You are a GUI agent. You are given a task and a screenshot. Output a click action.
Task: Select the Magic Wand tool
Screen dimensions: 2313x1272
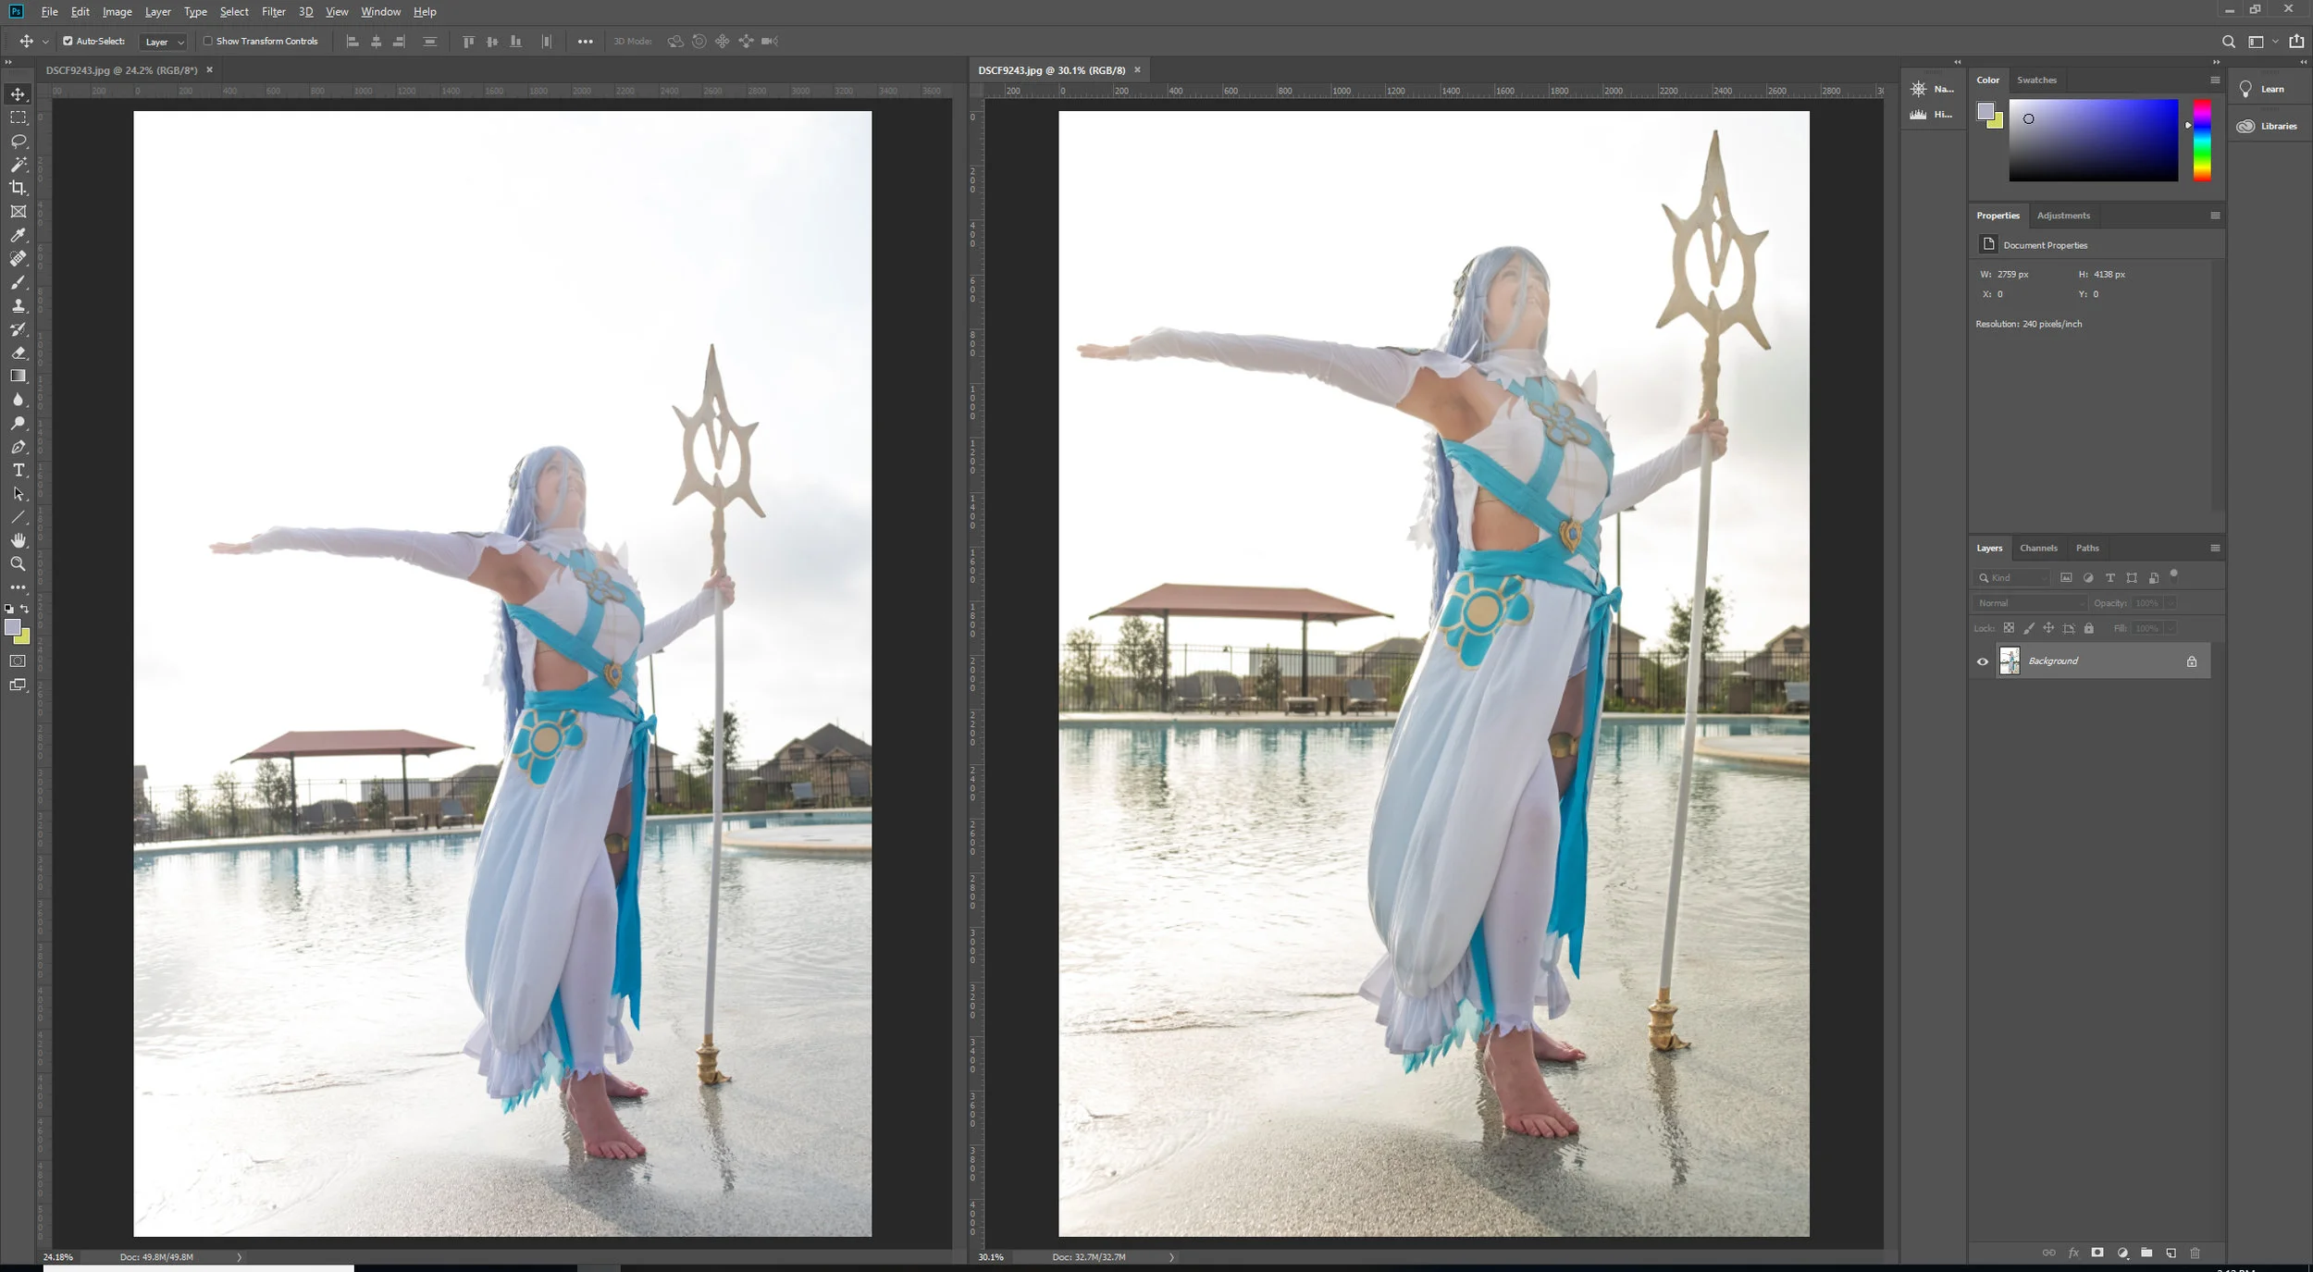pyautogui.click(x=19, y=165)
